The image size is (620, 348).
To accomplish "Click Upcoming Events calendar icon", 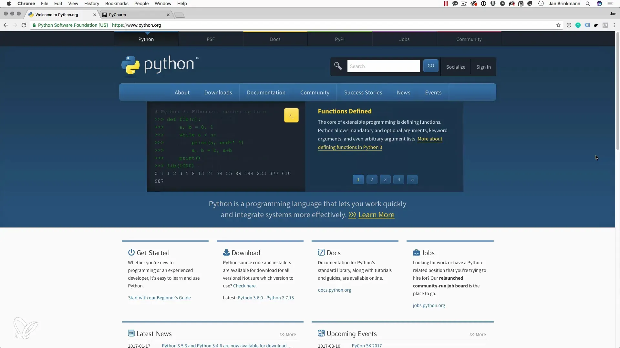I will 321,333.
